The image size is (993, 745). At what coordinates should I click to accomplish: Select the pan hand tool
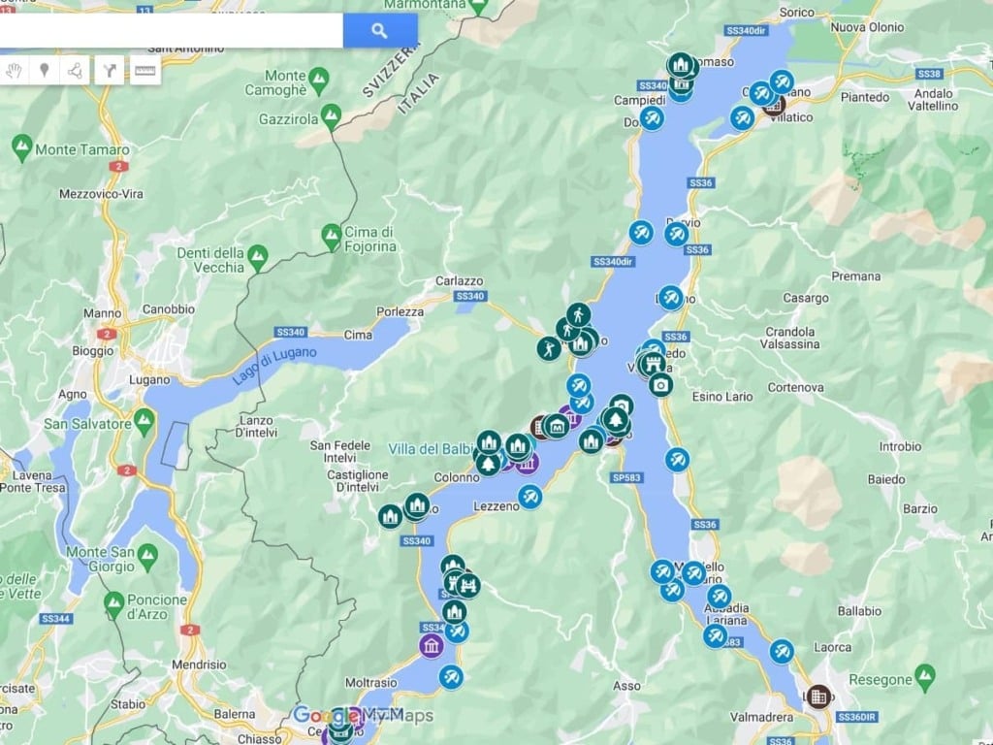click(x=14, y=70)
